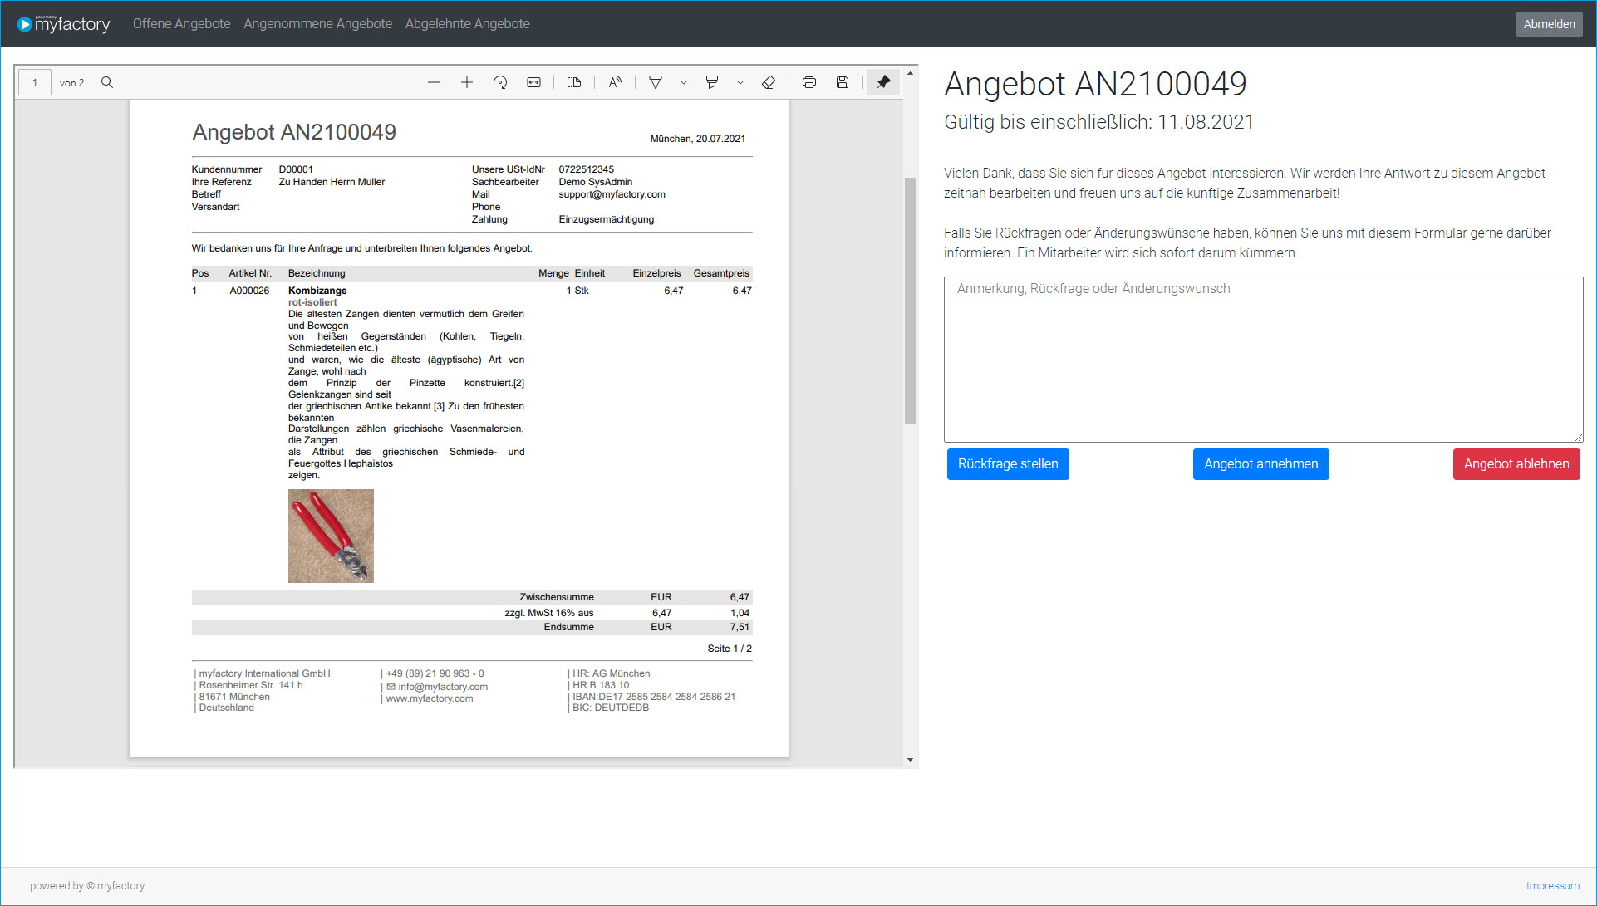Toggle the pin toolbar button
This screenshot has width=1597, height=906.
883,82
